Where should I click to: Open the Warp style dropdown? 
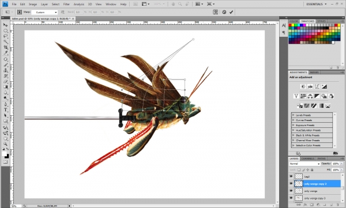tap(44, 12)
